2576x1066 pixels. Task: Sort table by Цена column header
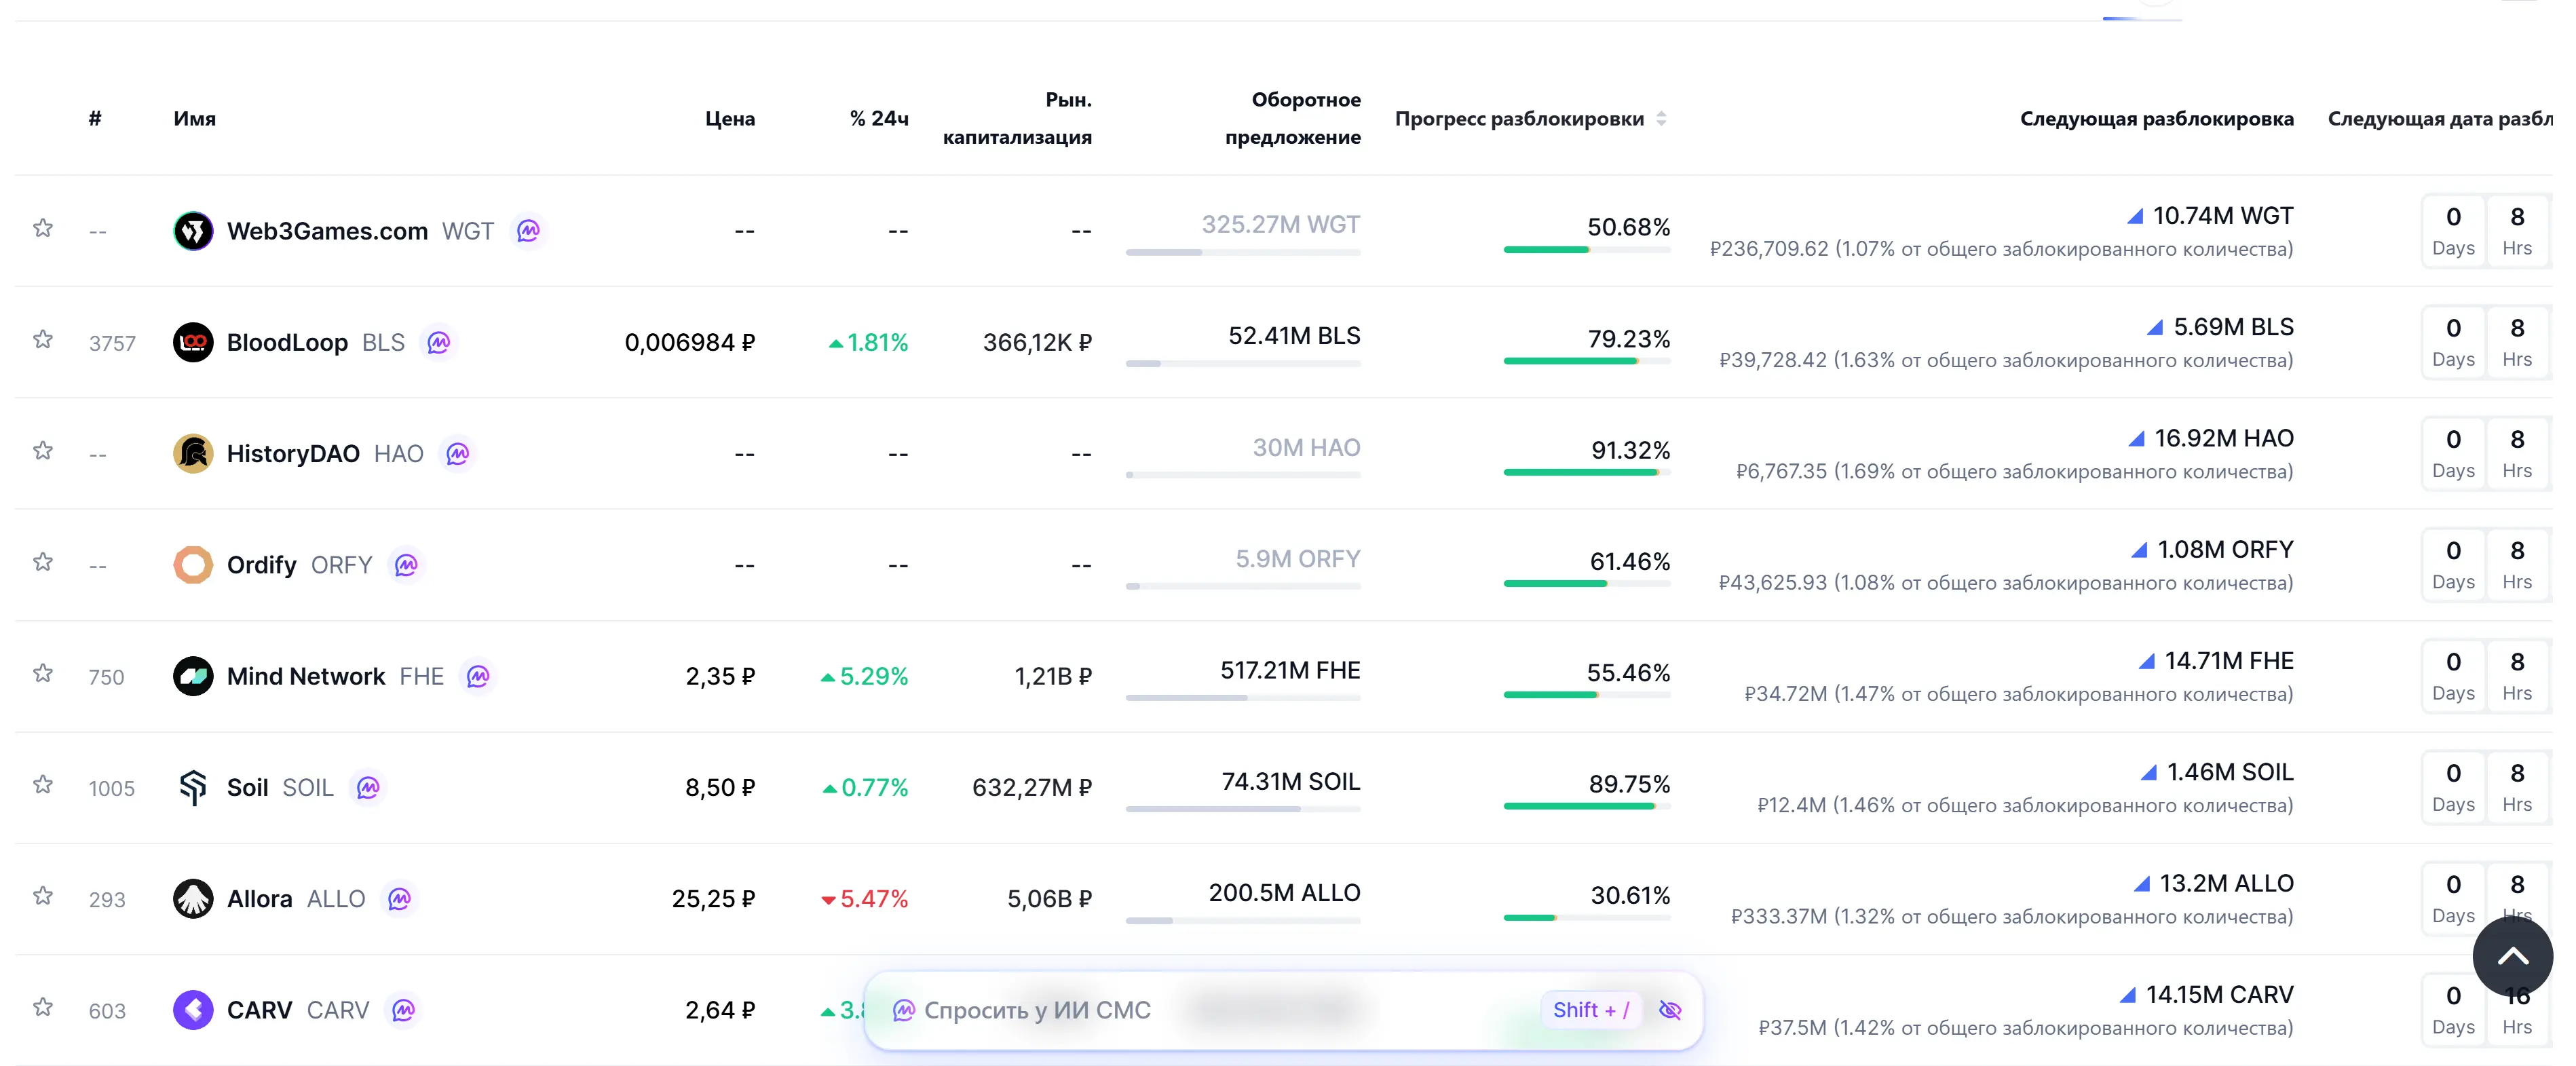[x=730, y=118]
